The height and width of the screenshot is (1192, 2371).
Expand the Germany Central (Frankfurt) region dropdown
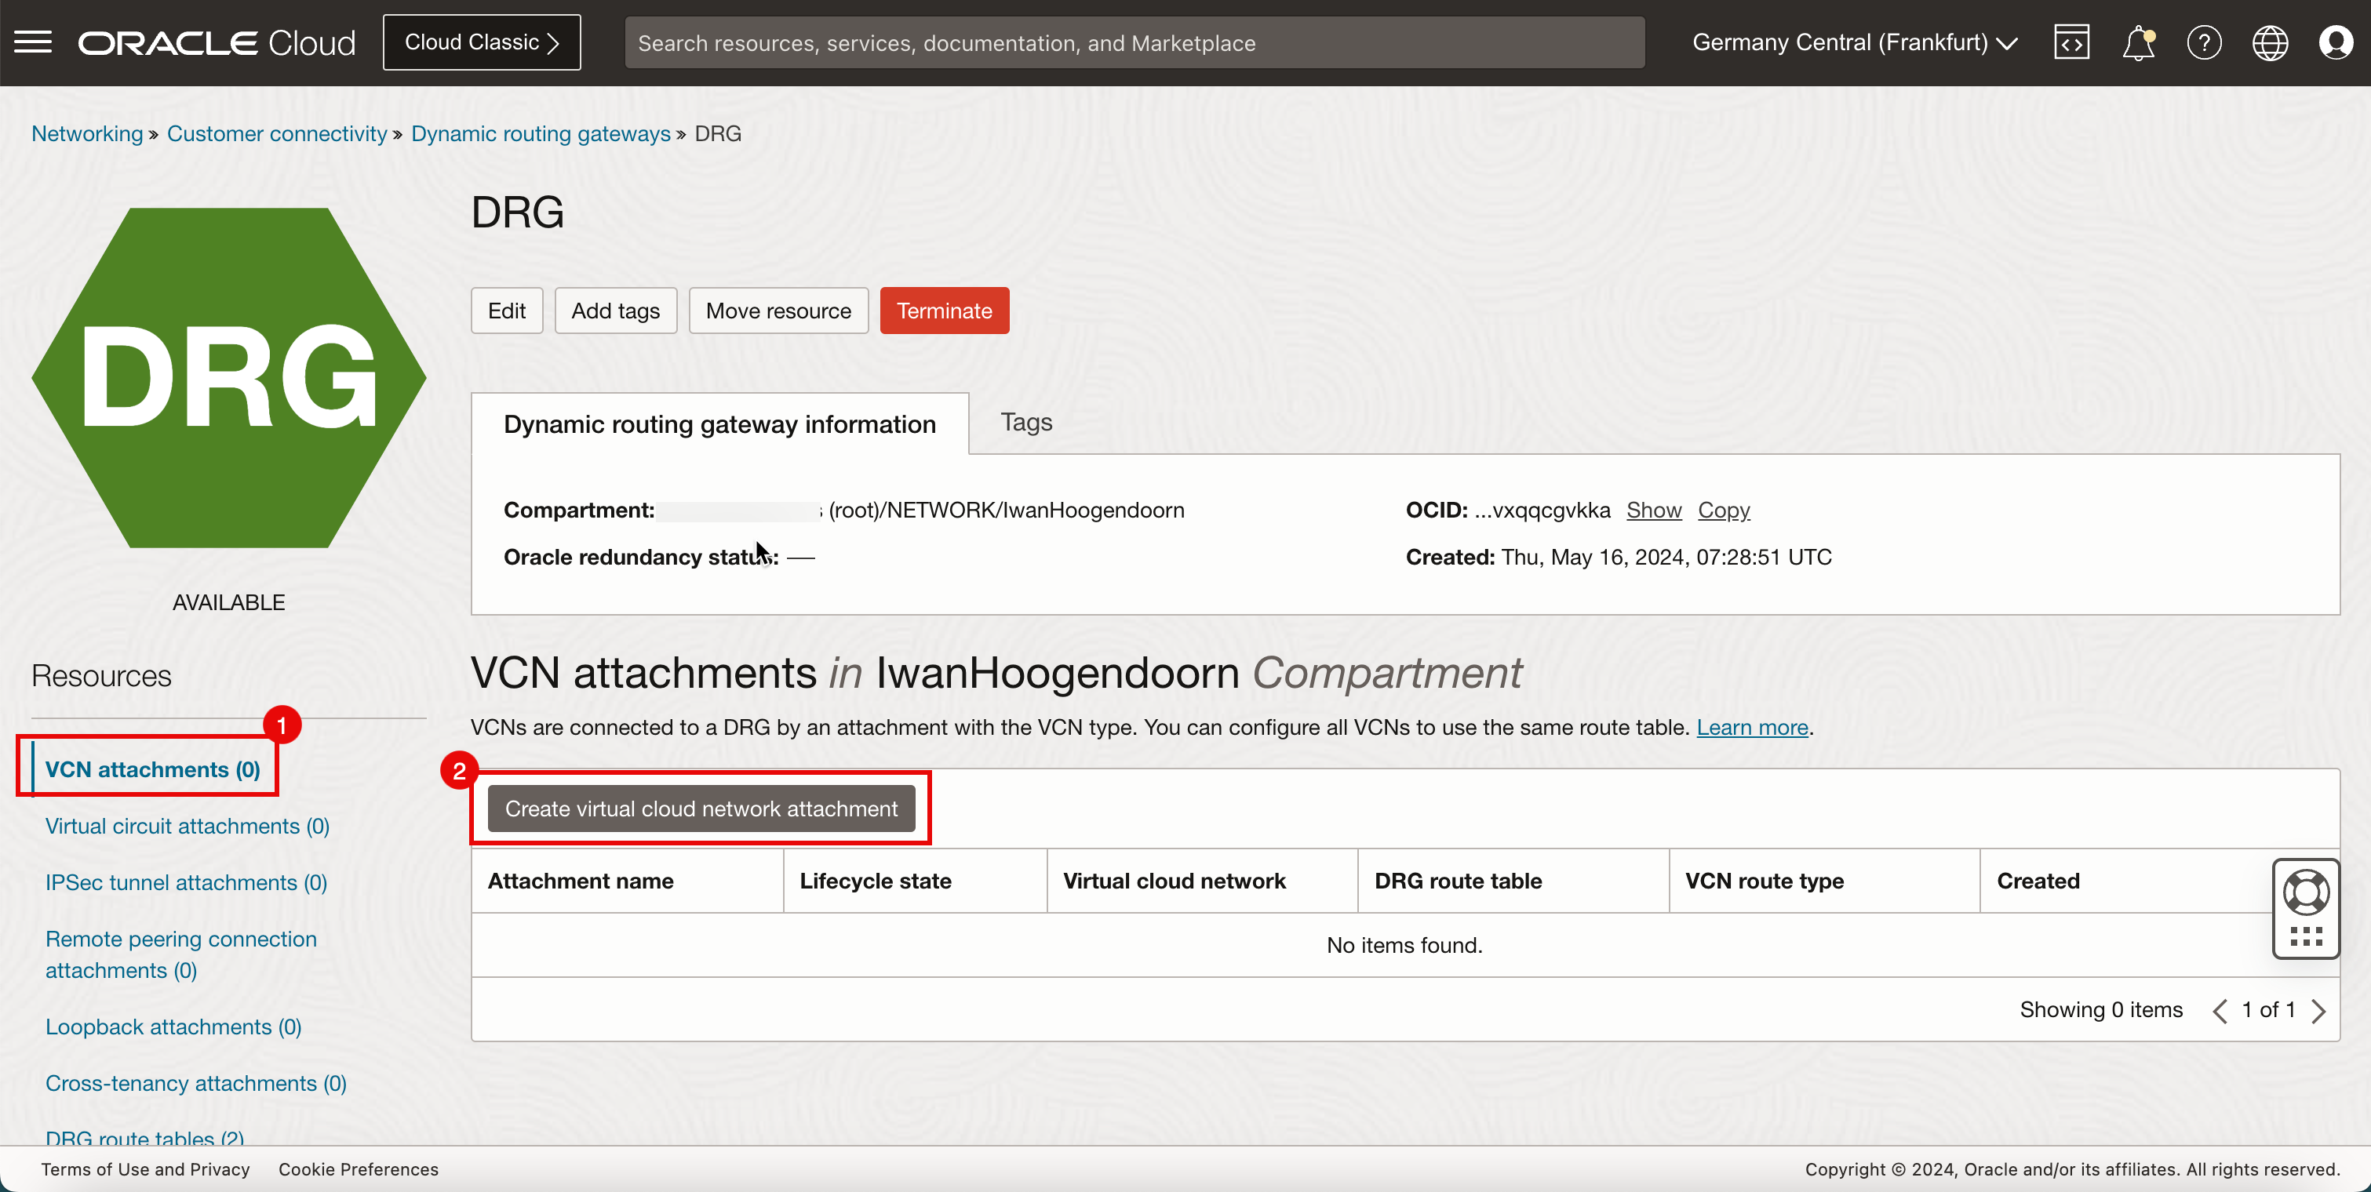(1854, 42)
